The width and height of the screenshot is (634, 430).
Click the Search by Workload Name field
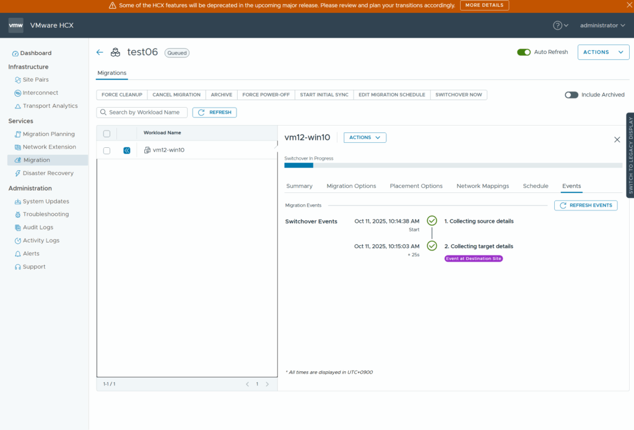point(144,113)
